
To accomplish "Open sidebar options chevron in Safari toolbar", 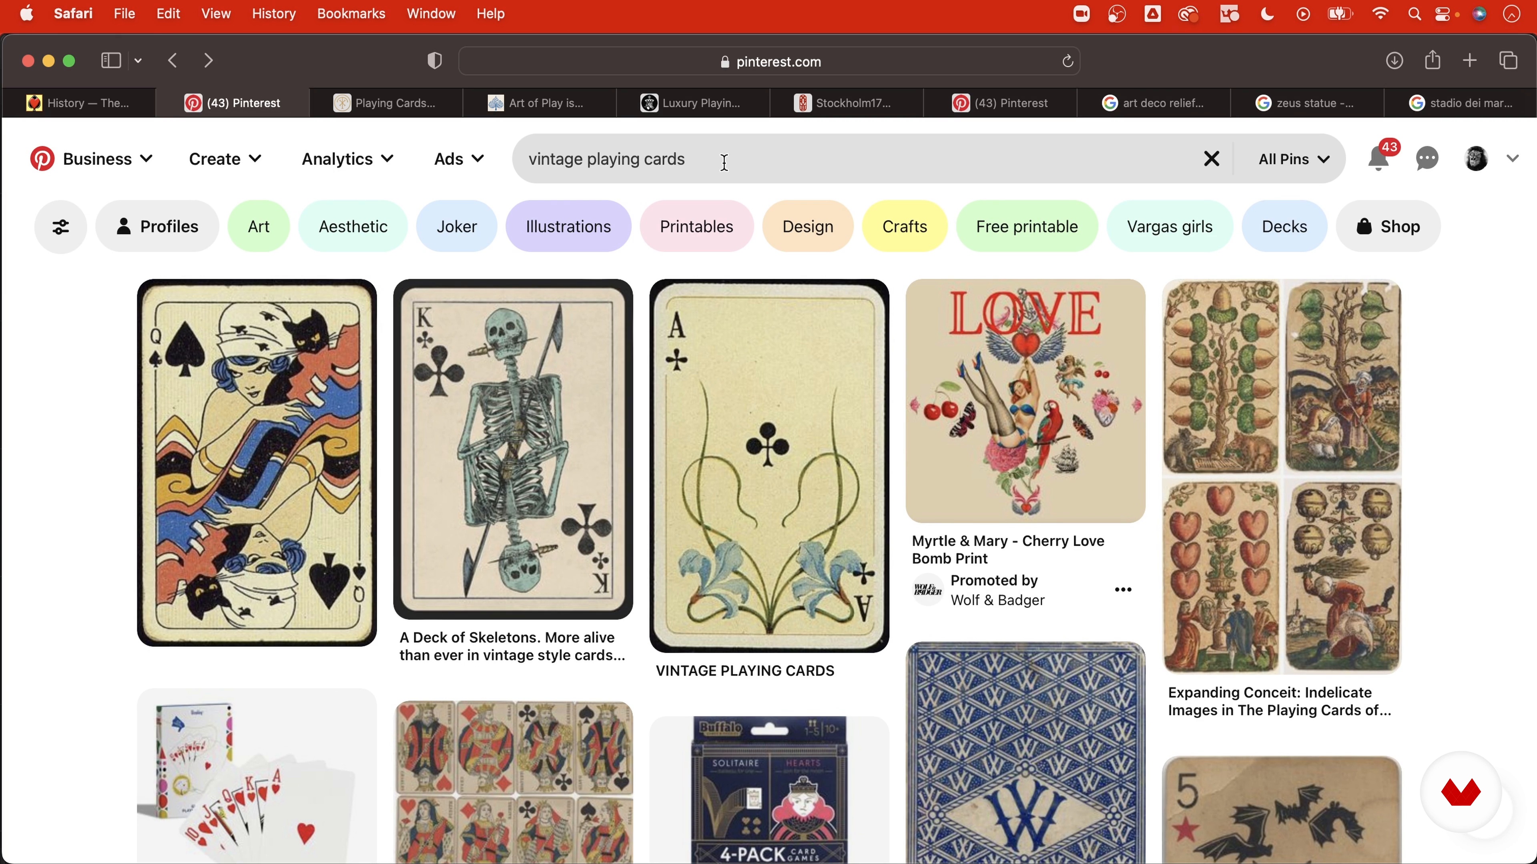I will point(138,61).
